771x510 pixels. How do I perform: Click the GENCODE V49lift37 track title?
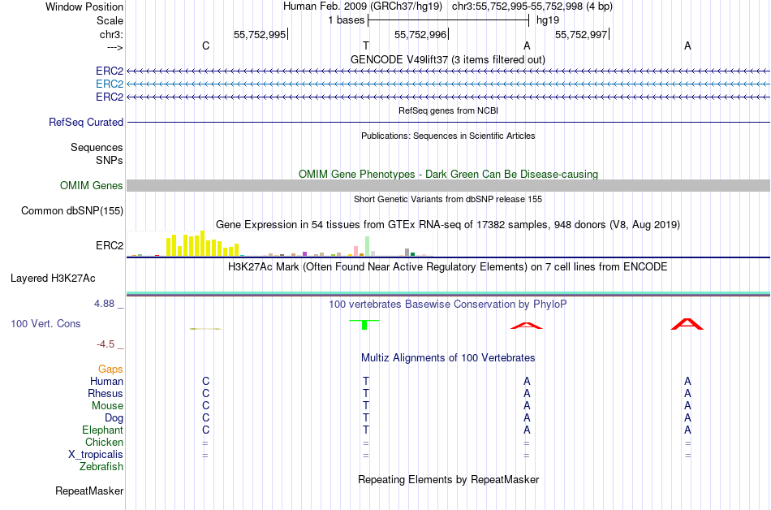(x=447, y=59)
